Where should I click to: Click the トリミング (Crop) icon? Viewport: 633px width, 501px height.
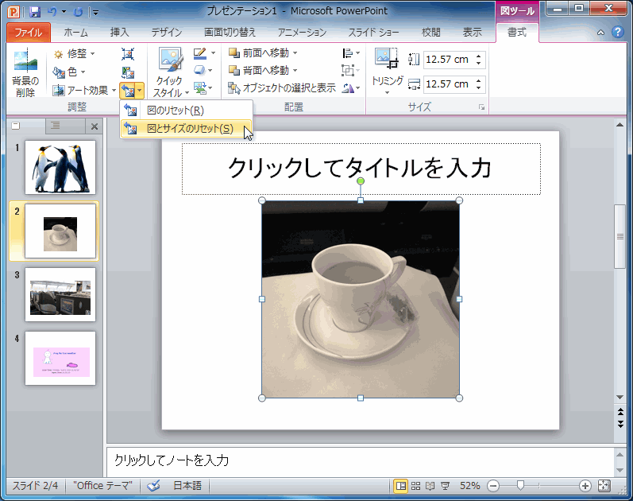387,60
